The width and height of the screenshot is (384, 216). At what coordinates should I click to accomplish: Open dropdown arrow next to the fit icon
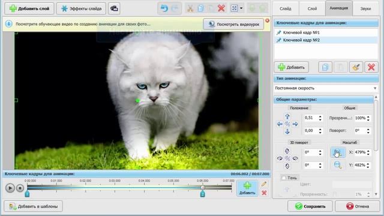[241, 8]
